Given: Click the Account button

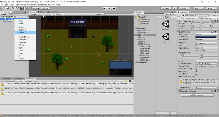Looking at the screenshot, I should [185, 8].
